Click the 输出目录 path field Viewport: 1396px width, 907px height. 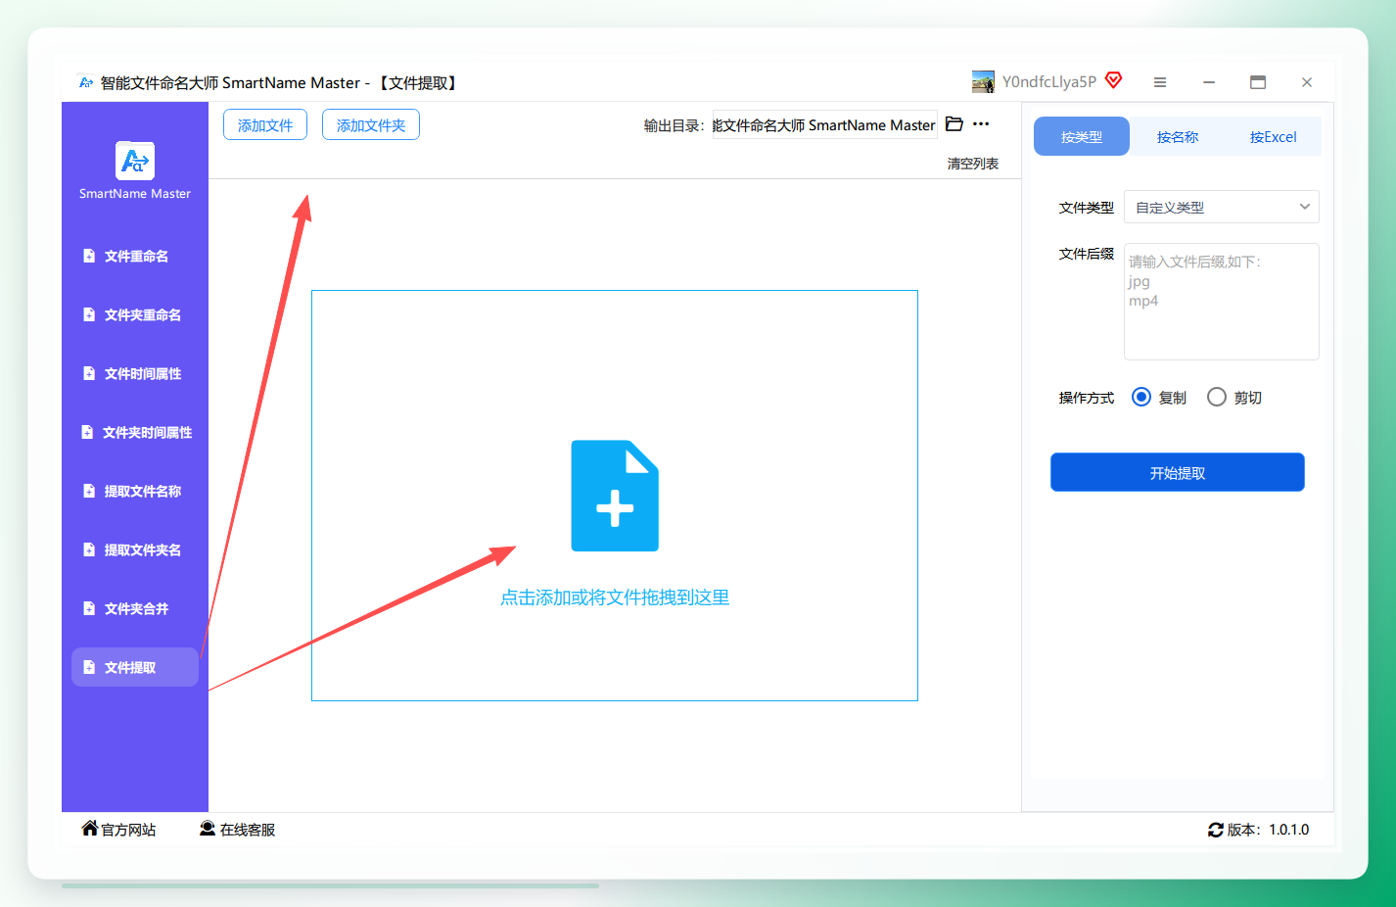coord(824,124)
